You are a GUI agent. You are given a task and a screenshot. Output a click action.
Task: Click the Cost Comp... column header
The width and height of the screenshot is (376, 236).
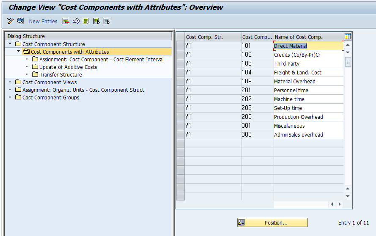coord(257,37)
